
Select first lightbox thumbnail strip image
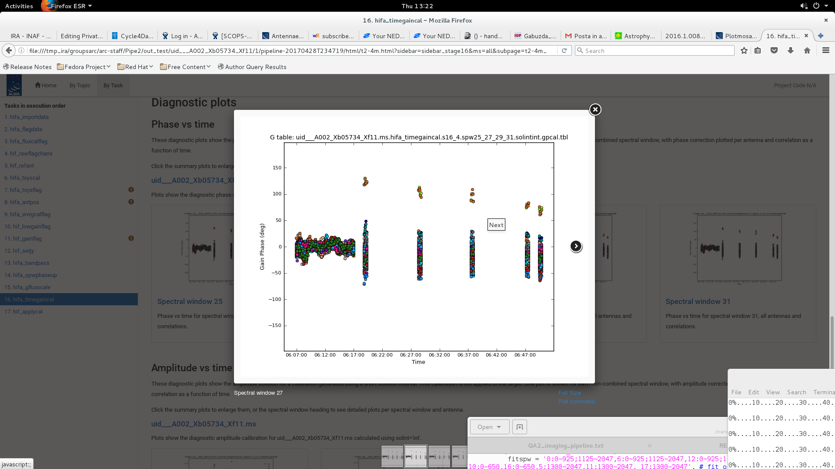point(392,456)
